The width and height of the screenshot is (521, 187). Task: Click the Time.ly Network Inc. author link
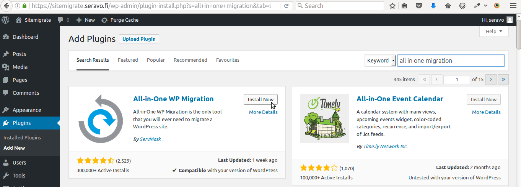click(386, 146)
